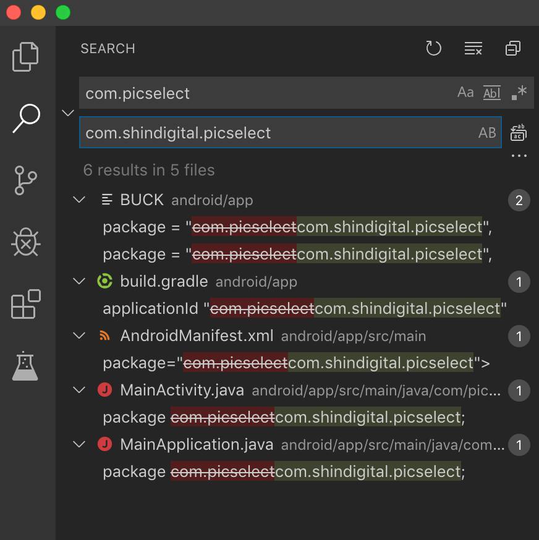
Task: Click the AndroidManifest.xml file icon
Action: pyautogui.click(x=104, y=335)
